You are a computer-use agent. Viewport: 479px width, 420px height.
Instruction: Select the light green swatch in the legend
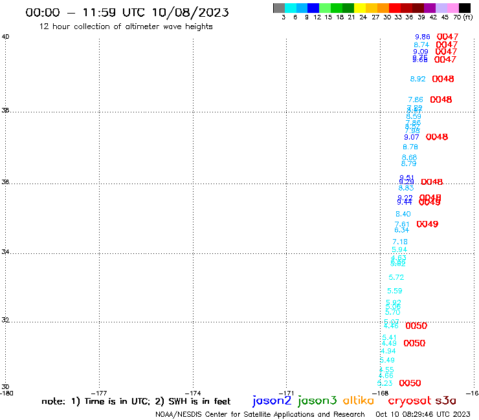click(326, 8)
